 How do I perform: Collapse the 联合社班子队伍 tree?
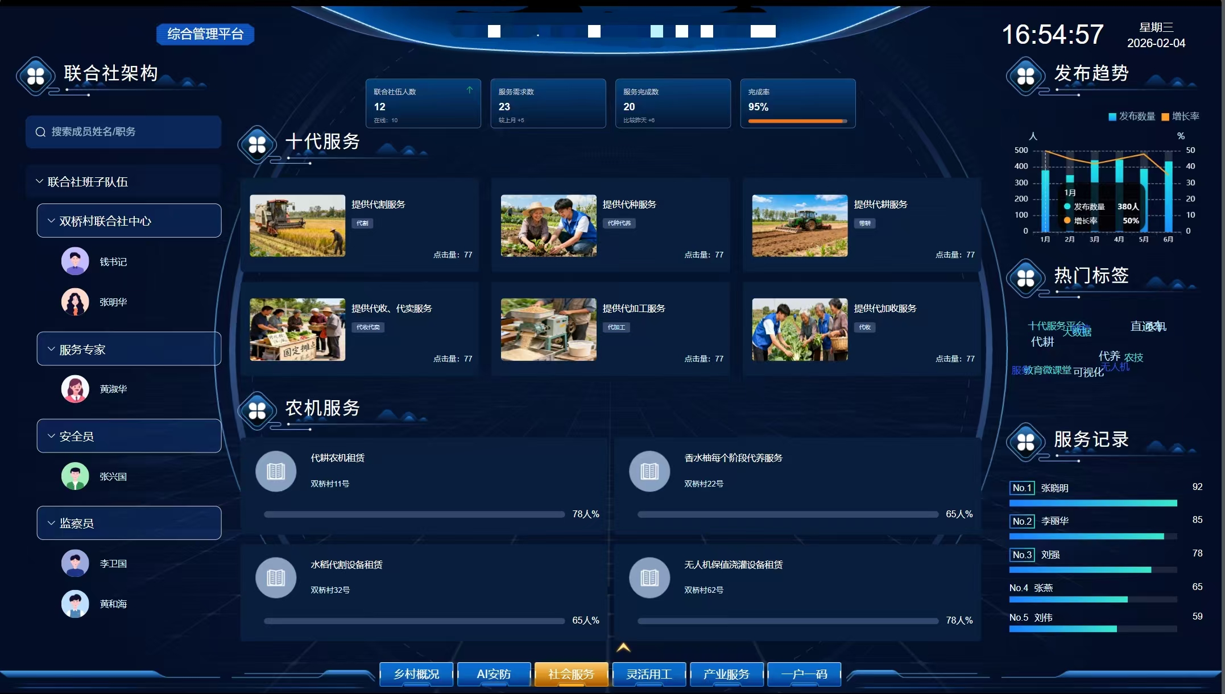tap(39, 182)
